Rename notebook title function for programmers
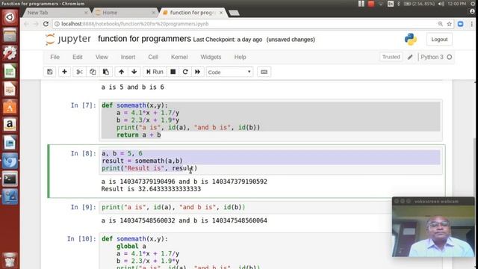Screen dimensions: 478x269 coord(144,39)
